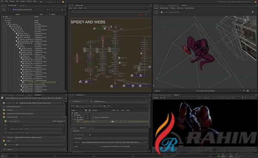
Task: Click the color swatch in selected light row
Action: pos(112,122)
